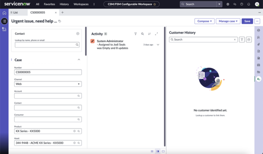Click the Asset field lookup magnifier

tap(79, 143)
